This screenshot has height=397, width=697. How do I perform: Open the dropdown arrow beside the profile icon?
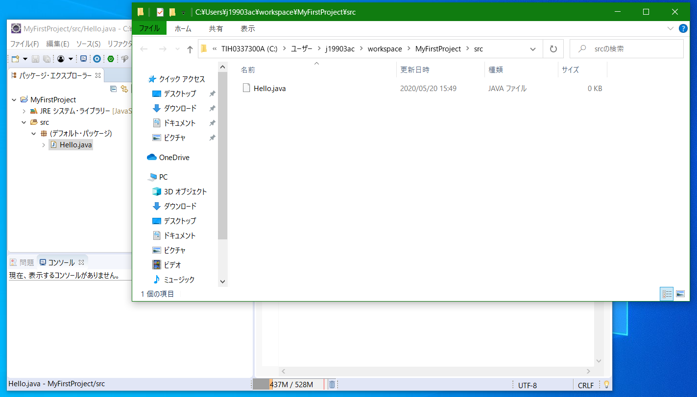click(71, 59)
